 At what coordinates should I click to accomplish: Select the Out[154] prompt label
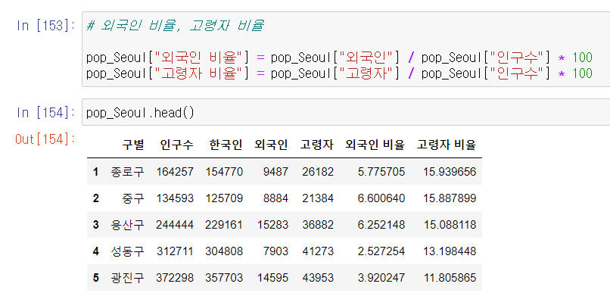pos(45,139)
